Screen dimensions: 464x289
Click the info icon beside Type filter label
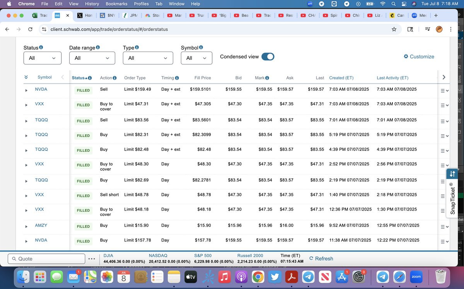137,47
